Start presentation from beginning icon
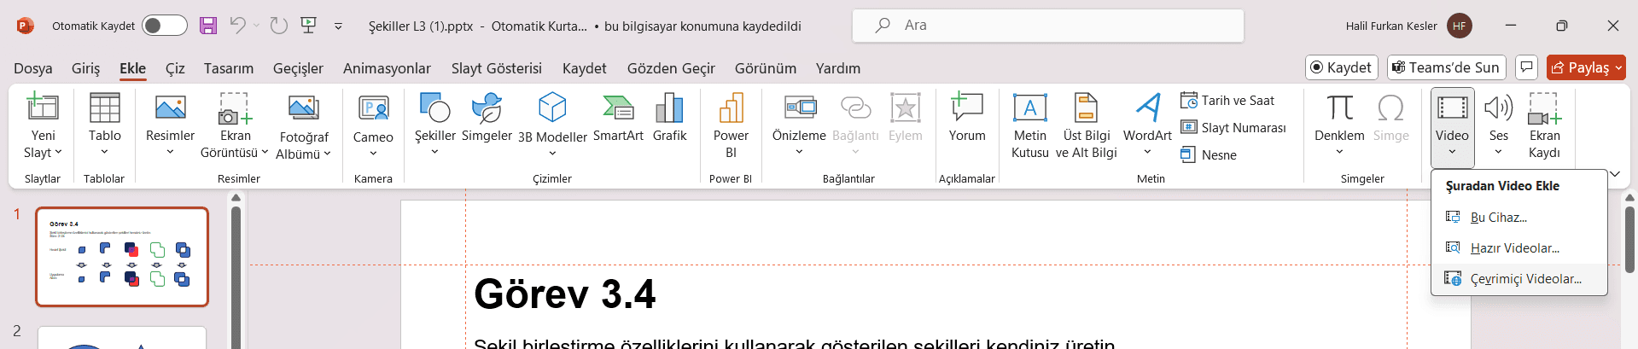The image size is (1638, 349). pyautogui.click(x=309, y=26)
